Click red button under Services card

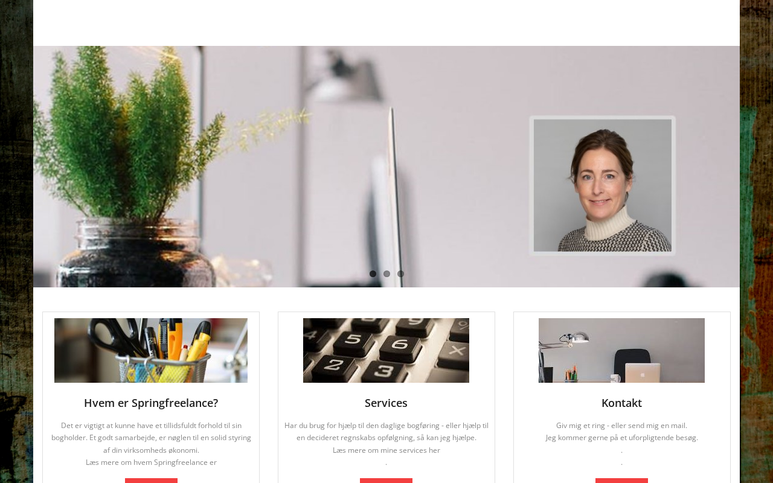(386, 481)
